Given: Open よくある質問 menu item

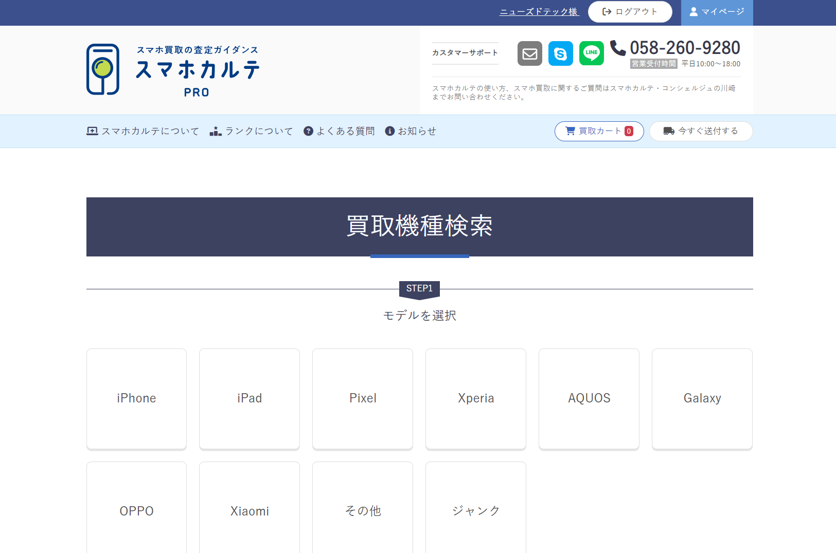Looking at the screenshot, I should 339,131.
